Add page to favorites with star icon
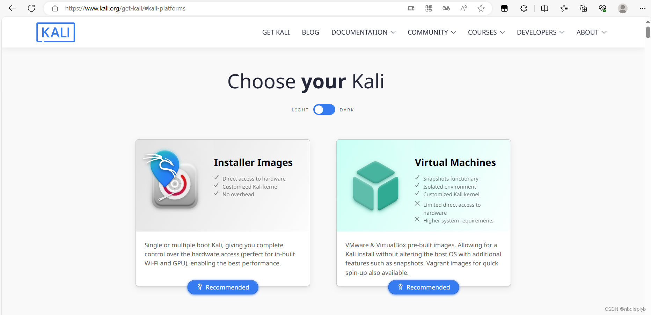The height and width of the screenshot is (315, 651). pyautogui.click(x=481, y=8)
